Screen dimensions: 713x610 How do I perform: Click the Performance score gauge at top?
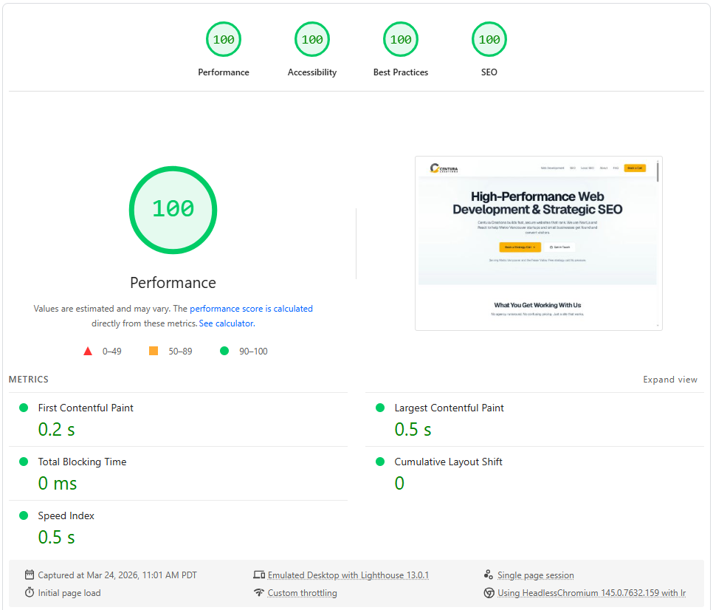224,40
